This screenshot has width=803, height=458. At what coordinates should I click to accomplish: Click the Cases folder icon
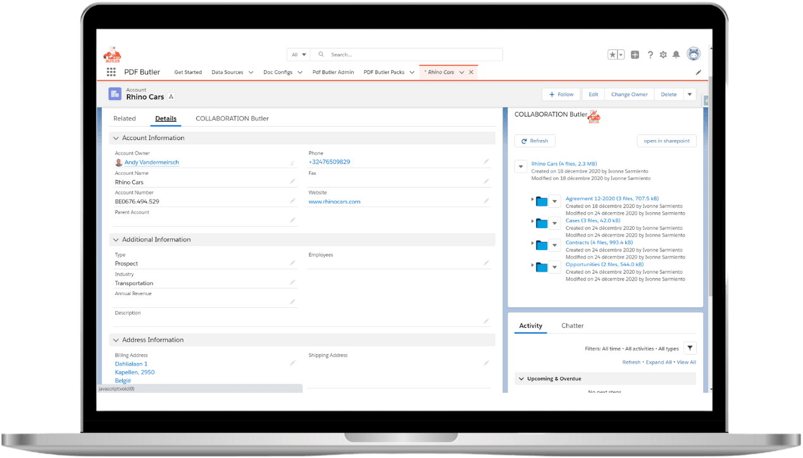[x=542, y=223]
